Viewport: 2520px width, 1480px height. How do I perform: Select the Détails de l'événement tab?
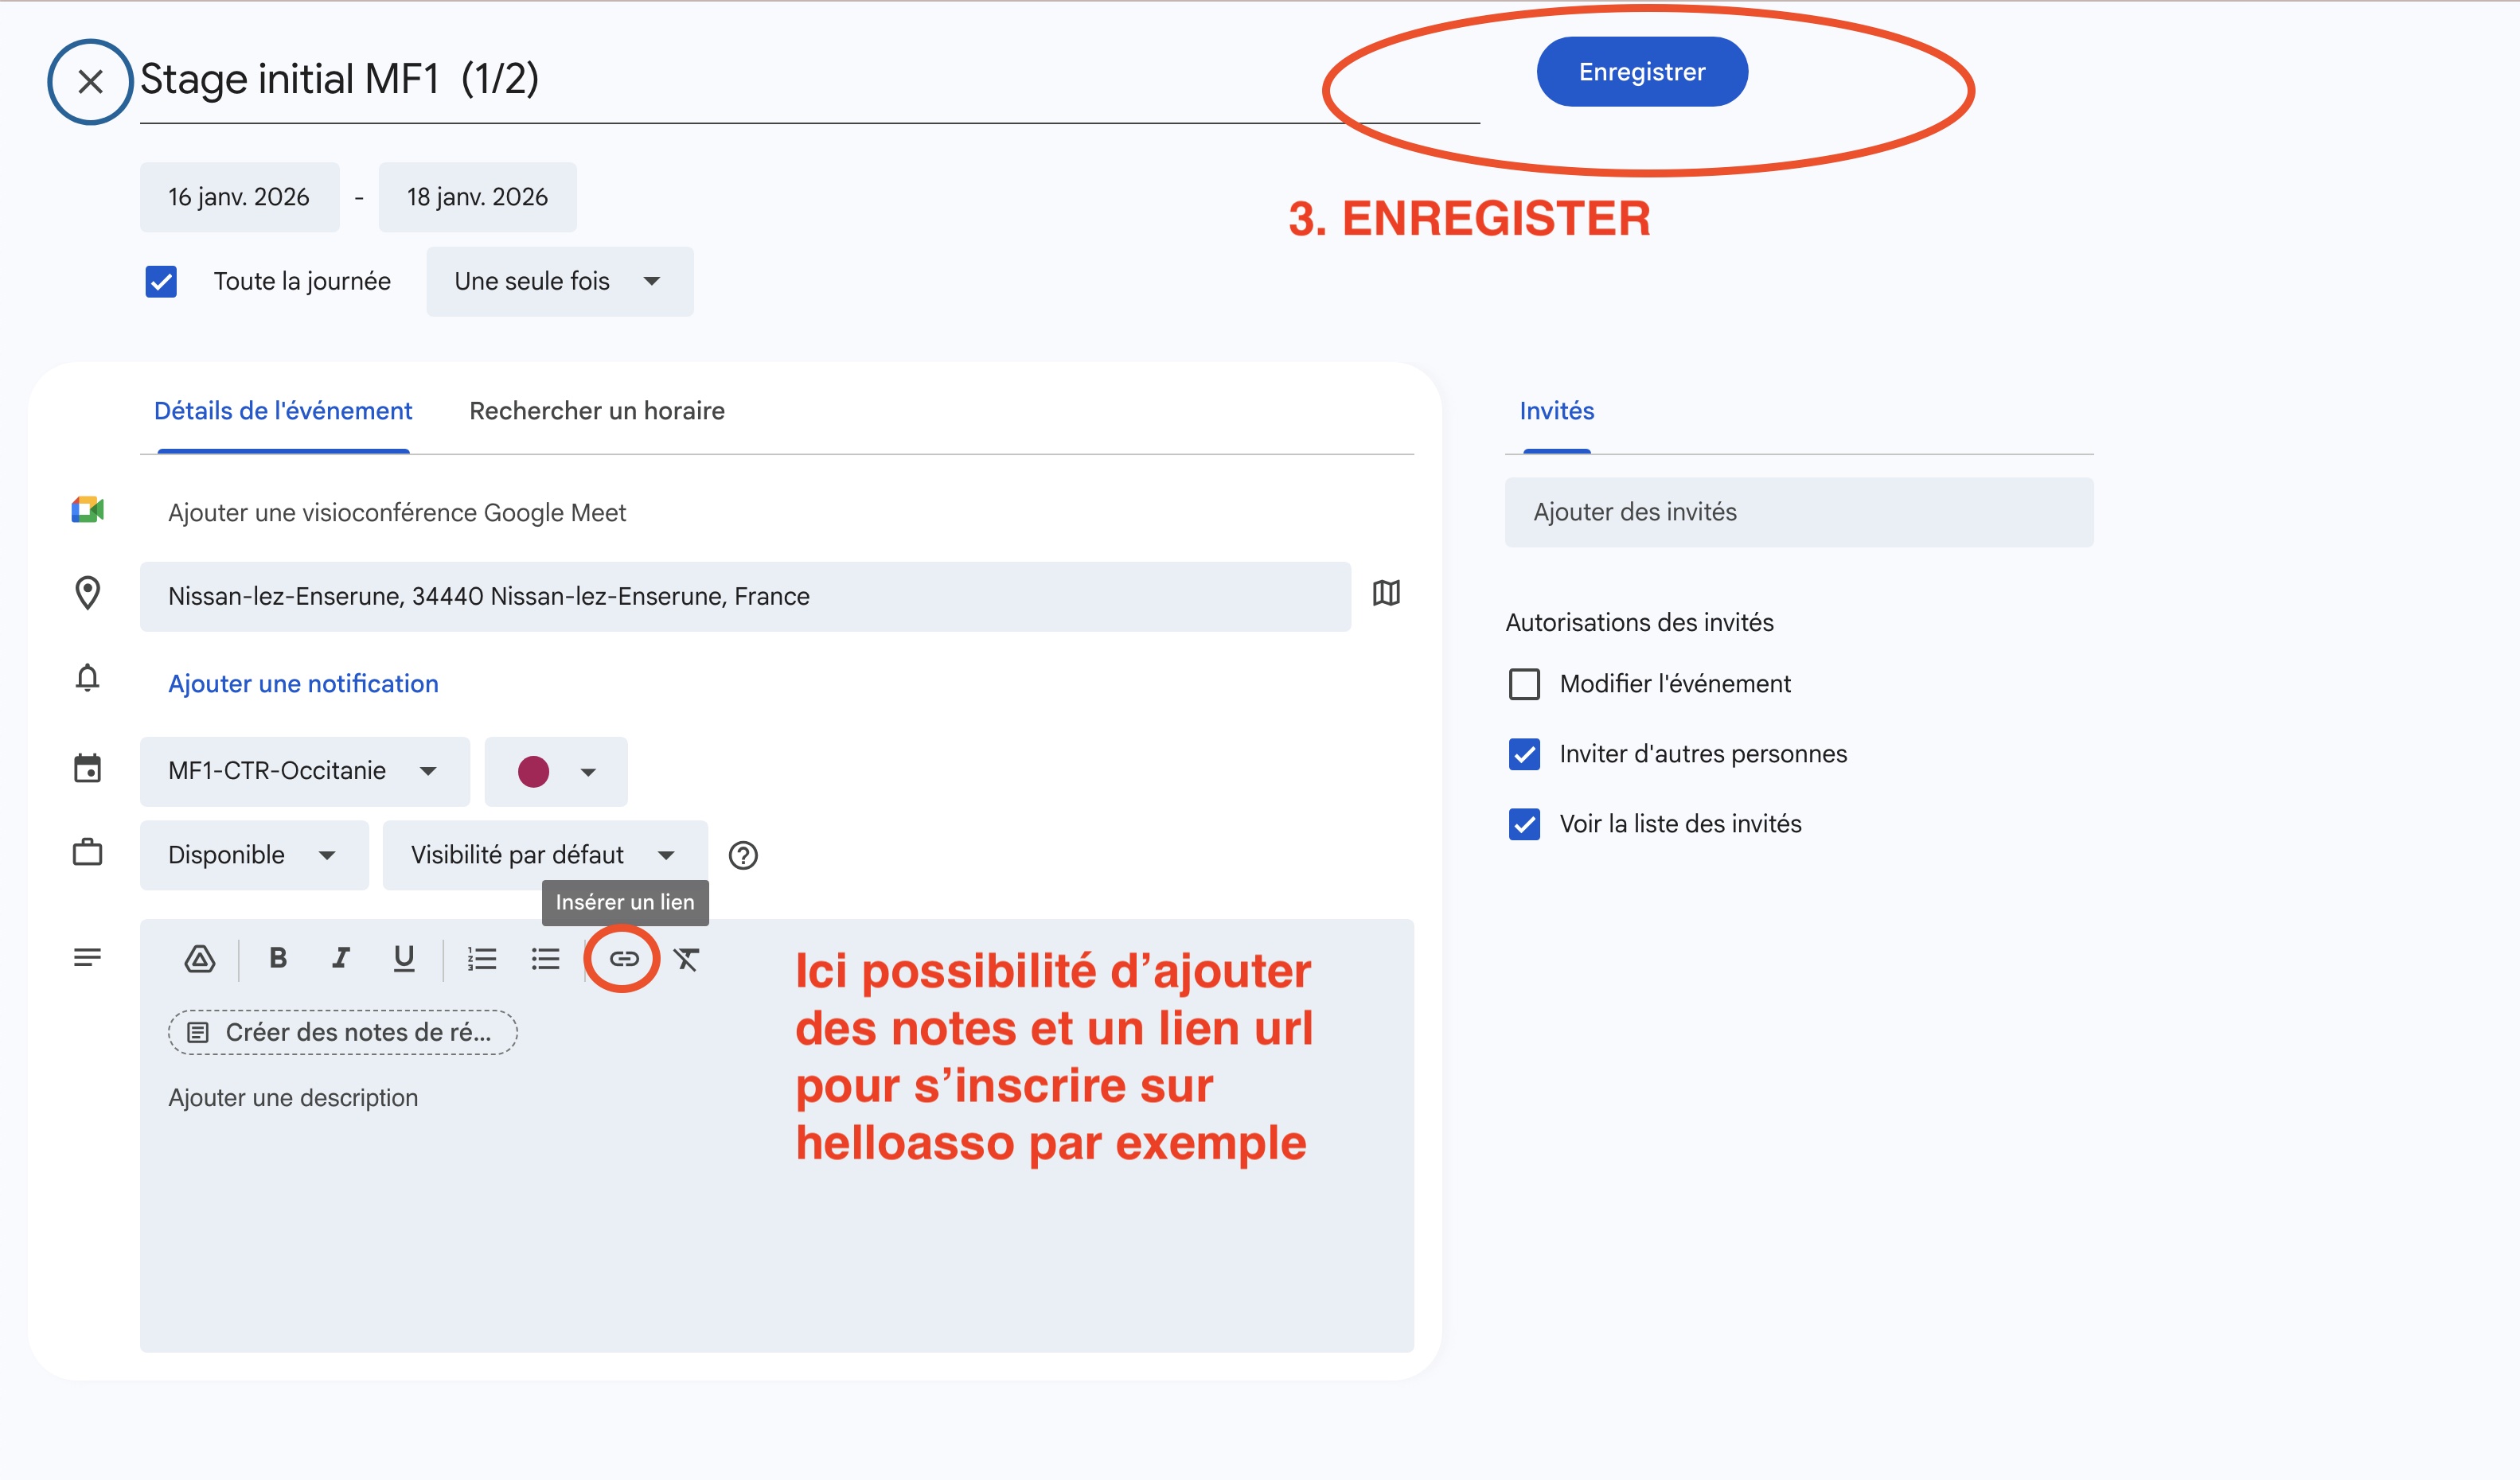tap(283, 411)
